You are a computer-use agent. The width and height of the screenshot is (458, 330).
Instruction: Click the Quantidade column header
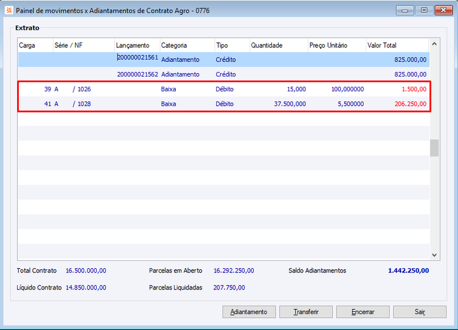click(x=279, y=46)
